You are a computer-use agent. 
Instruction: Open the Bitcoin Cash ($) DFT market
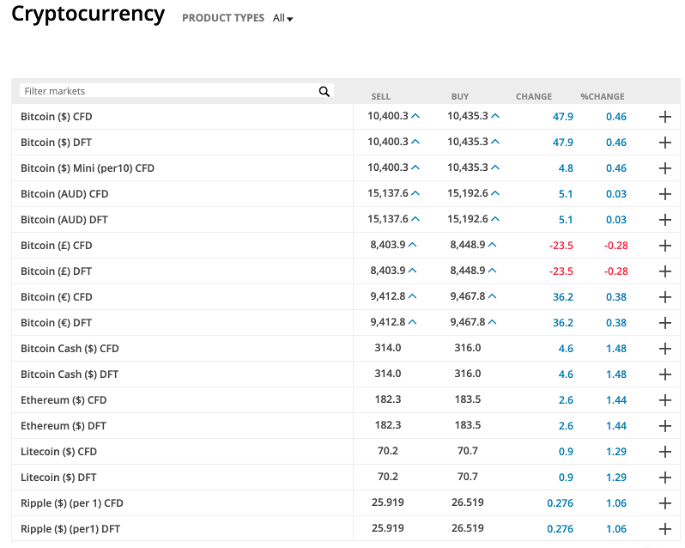pyautogui.click(x=70, y=374)
